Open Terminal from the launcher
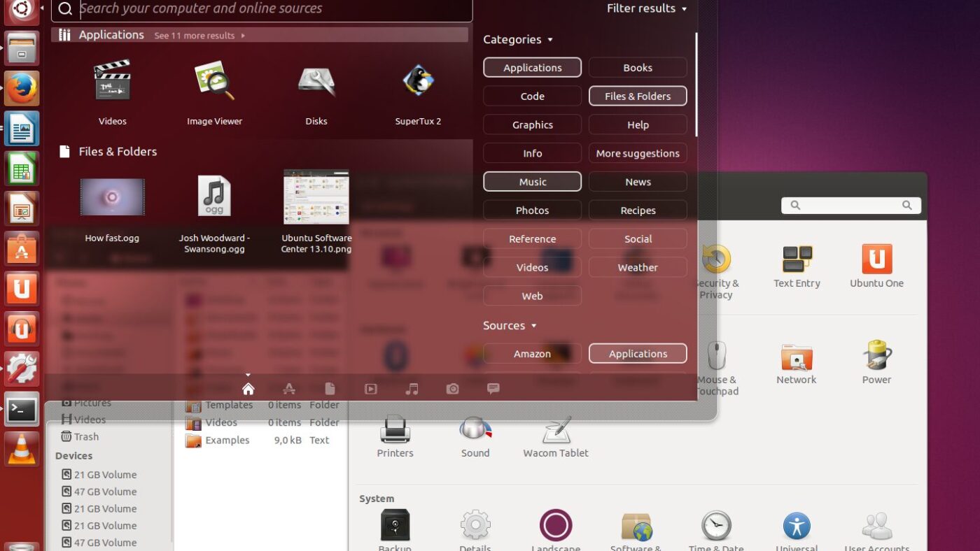This screenshot has width=980, height=551. click(x=22, y=408)
